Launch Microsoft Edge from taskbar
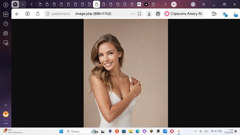The image size is (240, 135). (137, 131)
